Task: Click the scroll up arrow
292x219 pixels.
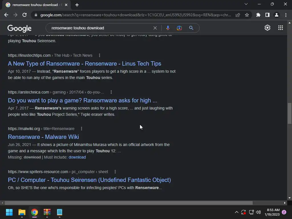Action: pyautogui.click(x=289, y=23)
